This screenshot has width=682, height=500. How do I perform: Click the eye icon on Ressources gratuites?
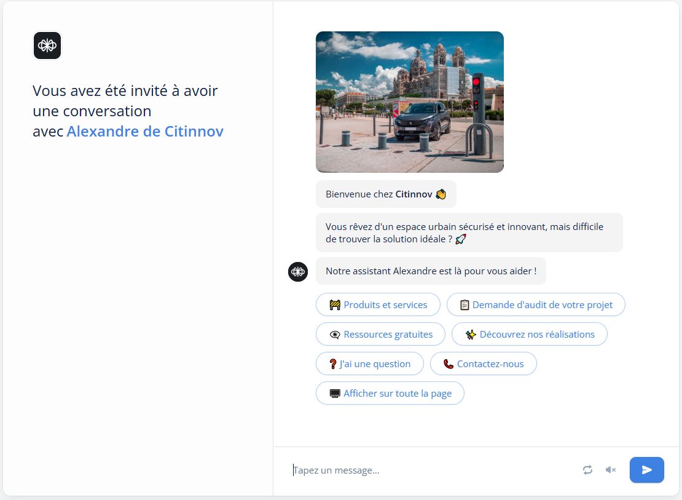click(335, 334)
